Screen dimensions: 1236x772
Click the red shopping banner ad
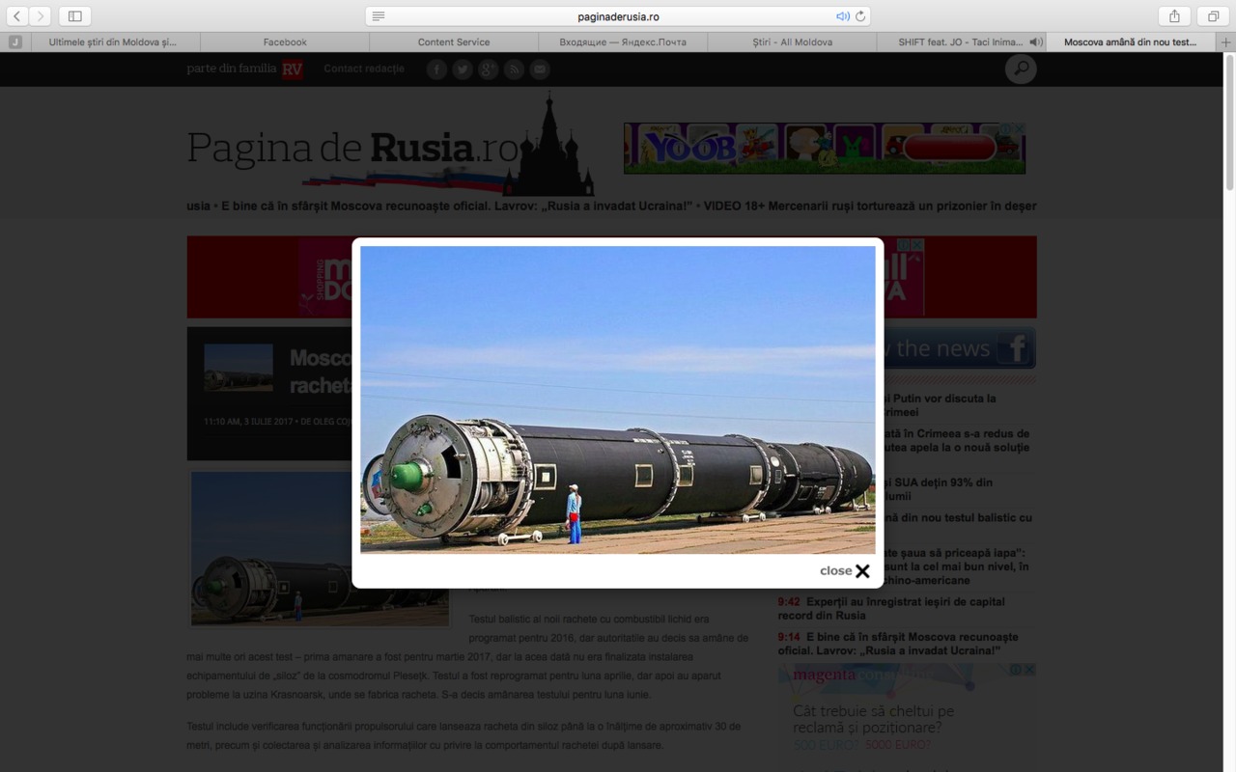[x=612, y=277]
